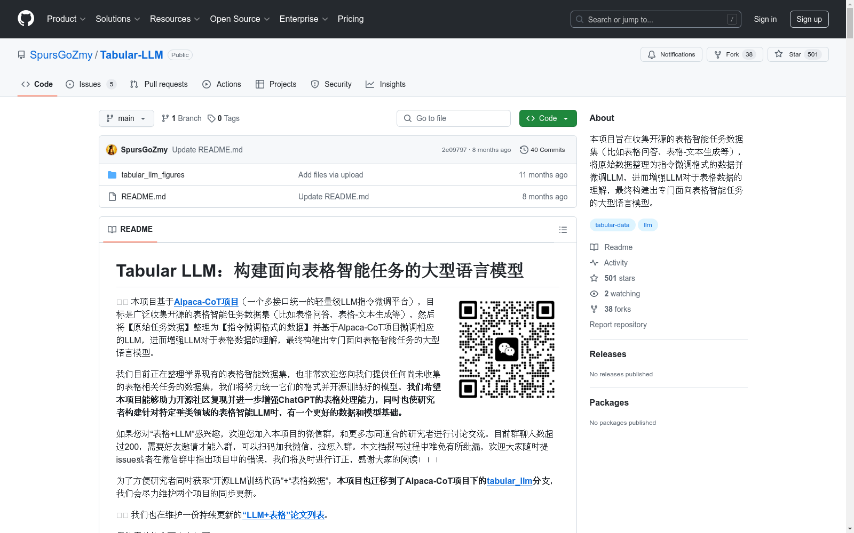The height and width of the screenshot is (533, 854).
Task: Open the Product menu
Action: (66, 19)
